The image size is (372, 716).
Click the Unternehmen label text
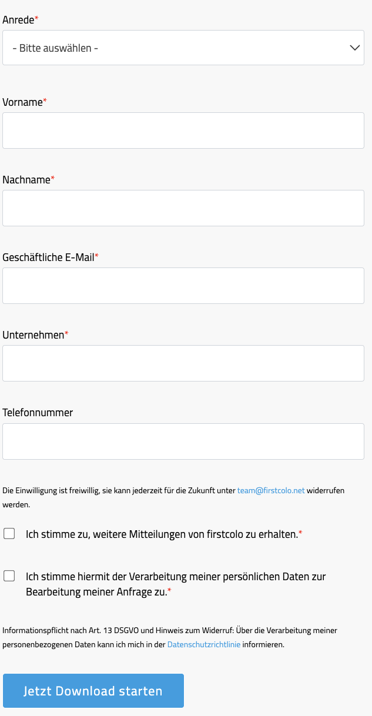click(33, 335)
